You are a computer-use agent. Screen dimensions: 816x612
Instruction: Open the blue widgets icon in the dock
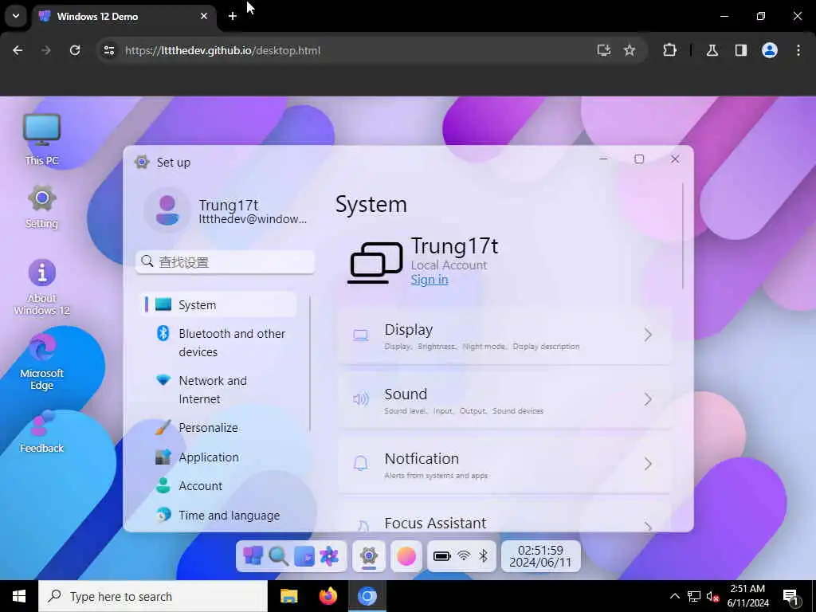pyautogui.click(x=304, y=556)
